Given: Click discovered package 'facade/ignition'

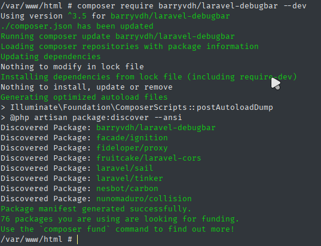Looking at the screenshot, I should [x=132, y=138].
